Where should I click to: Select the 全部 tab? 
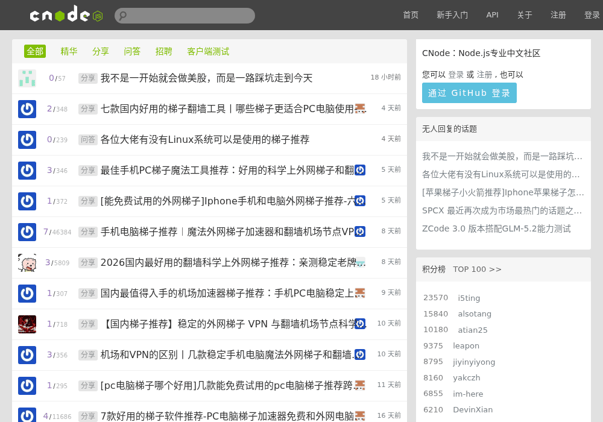[x=35, y=51]
